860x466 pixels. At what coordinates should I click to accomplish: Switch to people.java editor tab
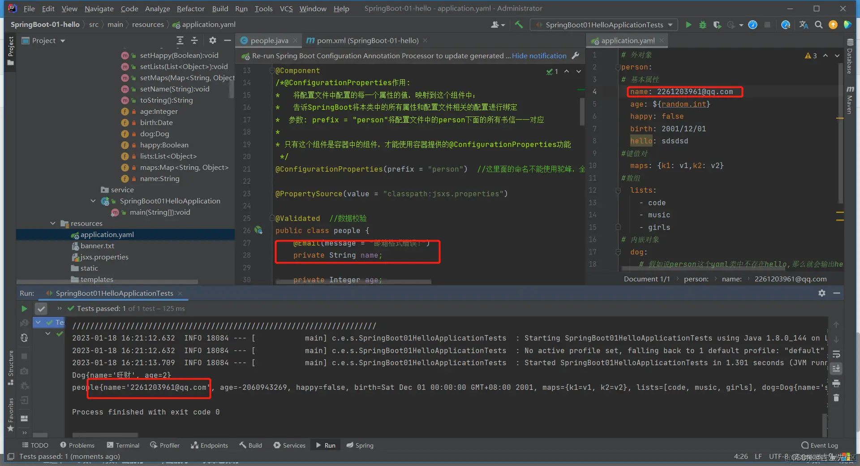(269, 40)
